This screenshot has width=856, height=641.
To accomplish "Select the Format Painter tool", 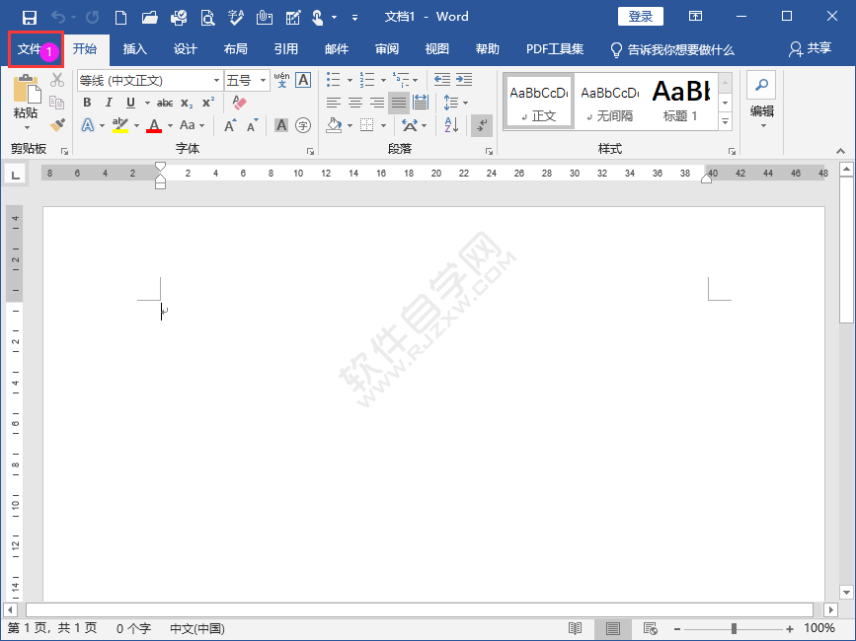I will 57,126.
